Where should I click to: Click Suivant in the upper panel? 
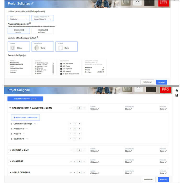click(x=162, y=82)
